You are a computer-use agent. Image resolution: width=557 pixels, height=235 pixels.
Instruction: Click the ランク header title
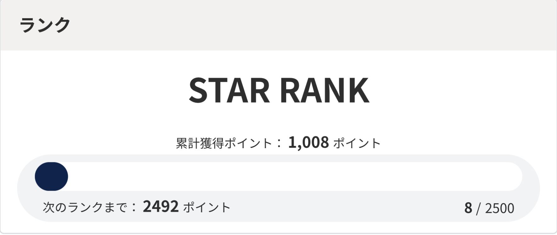pyautogui.click(x=45, y=25)
